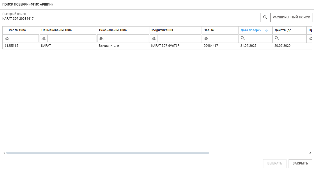Focus the Наименование типа filter input
314x170 pixels.
click(72, 39)
